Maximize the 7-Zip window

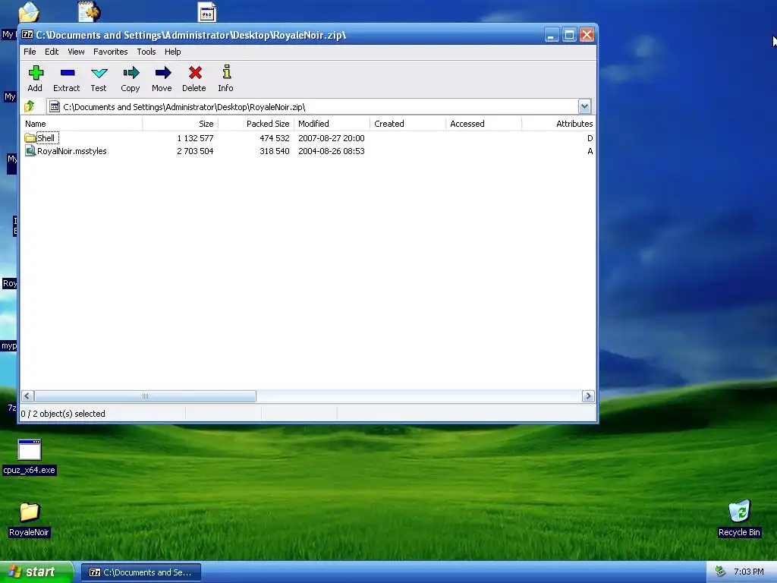[569, 35]
